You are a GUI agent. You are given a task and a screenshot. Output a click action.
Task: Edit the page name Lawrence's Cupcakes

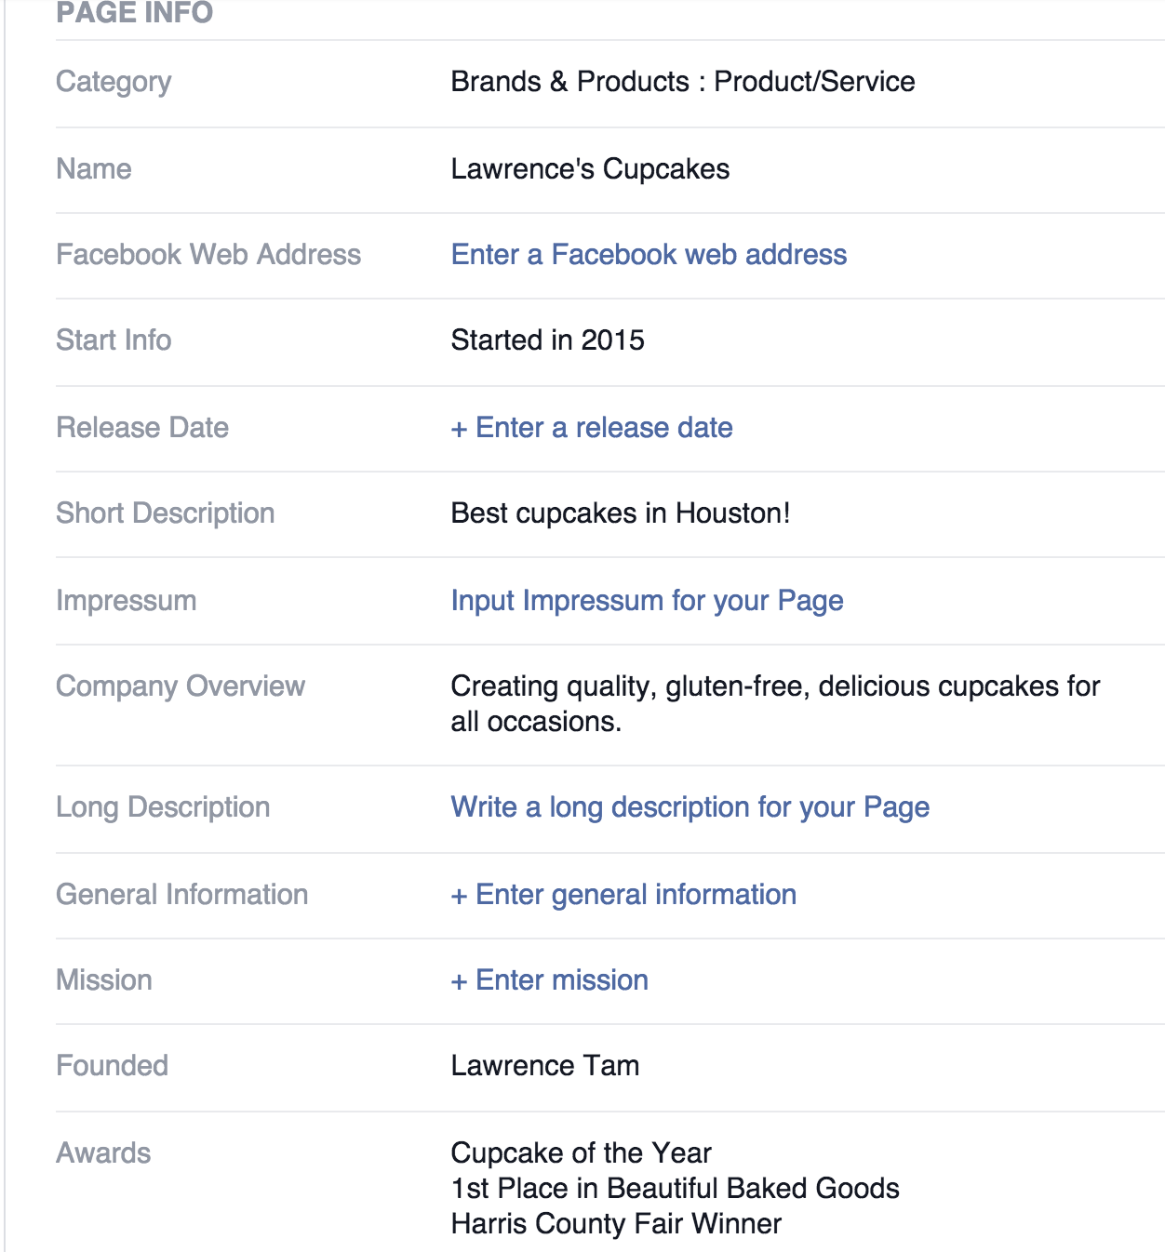(x=590, y=169)
